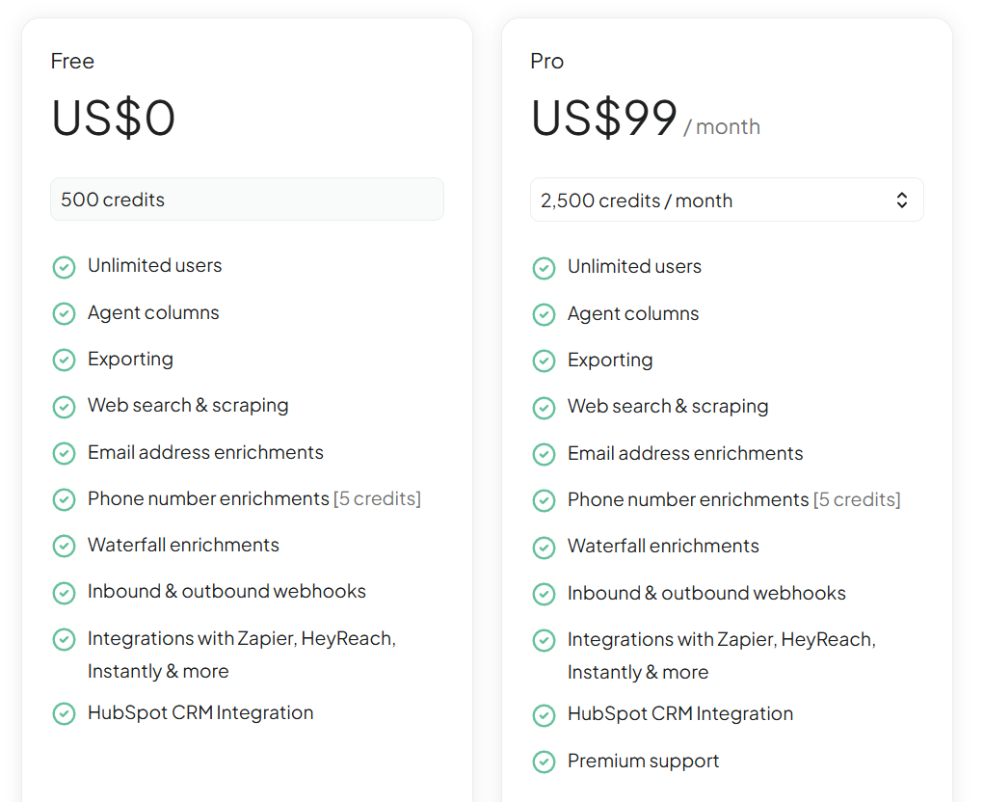Click the Free plan 500 credits field
Viewport: 984px width, 802px height.
[x=247, y=200]
